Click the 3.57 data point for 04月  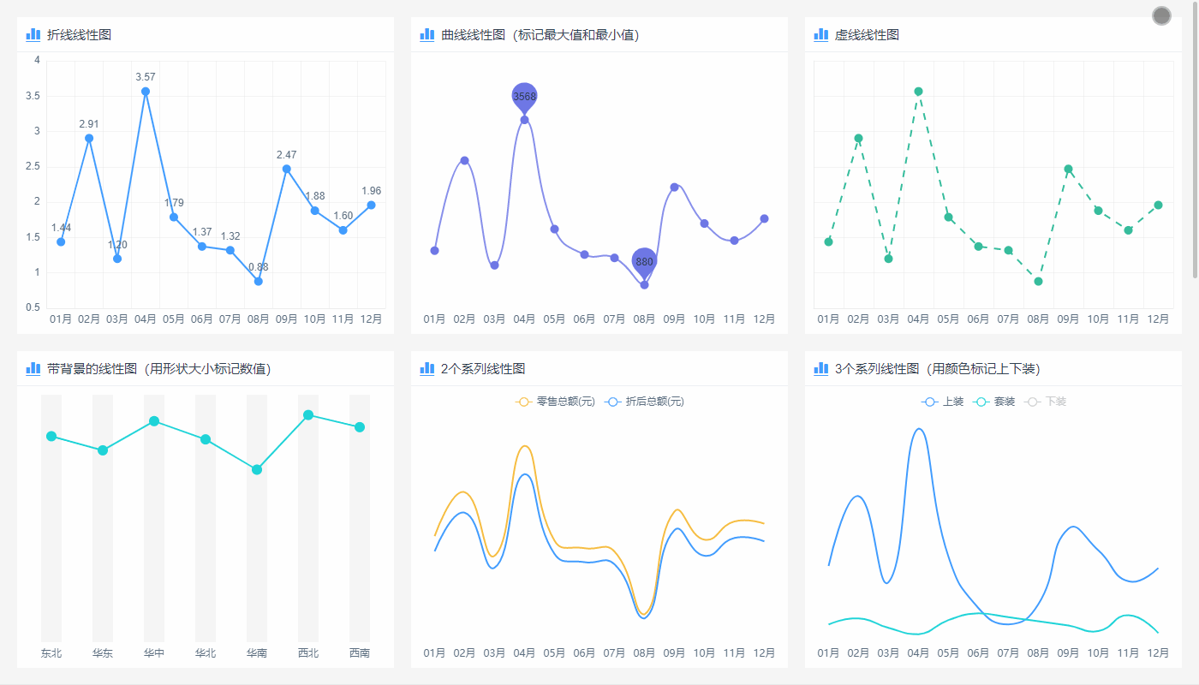(x=146, y=92)
